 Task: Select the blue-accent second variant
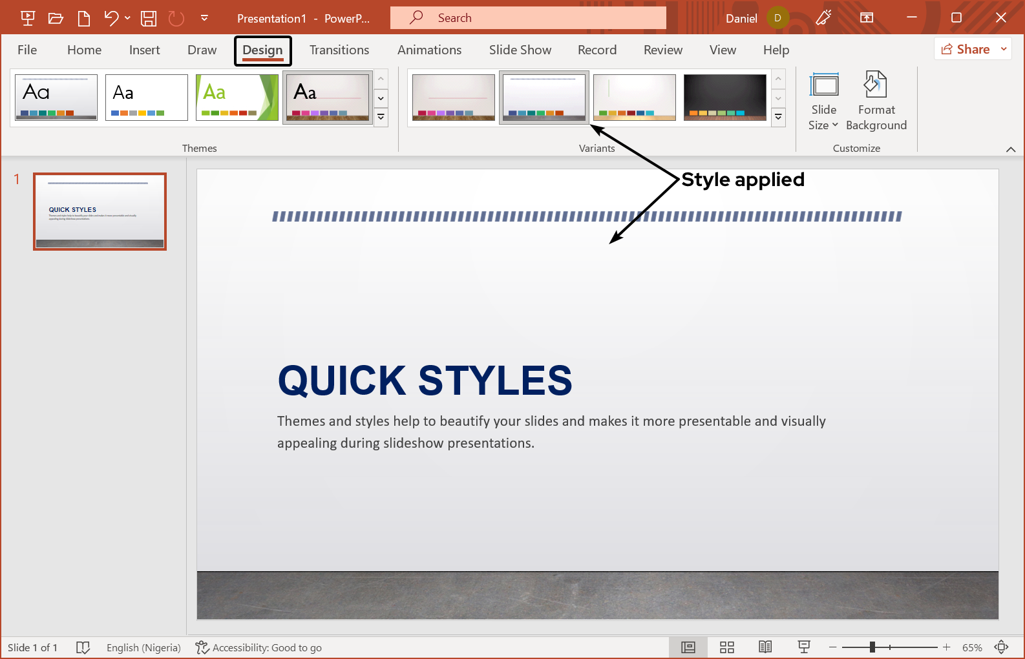pyautogui.click(x=544, y=98)
